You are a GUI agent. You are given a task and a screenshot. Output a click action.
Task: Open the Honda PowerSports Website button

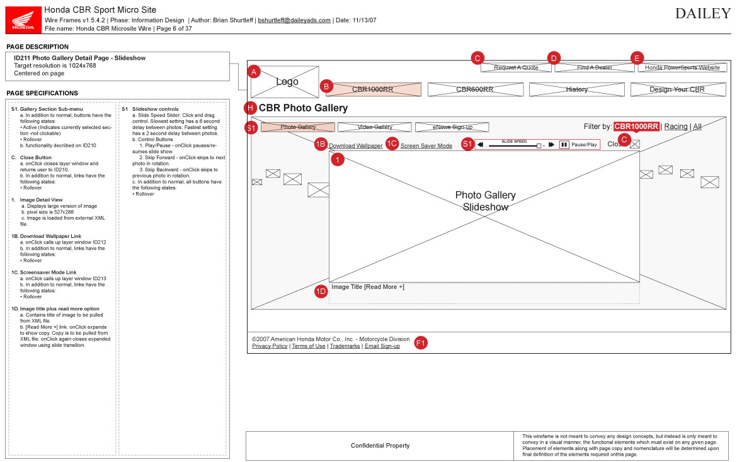point(682,67)
